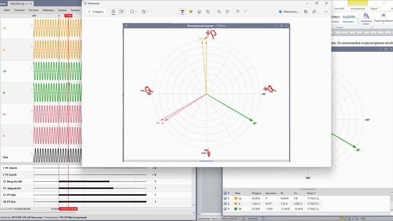Toggle checkbox for row 1 Ua

(225, 198)
